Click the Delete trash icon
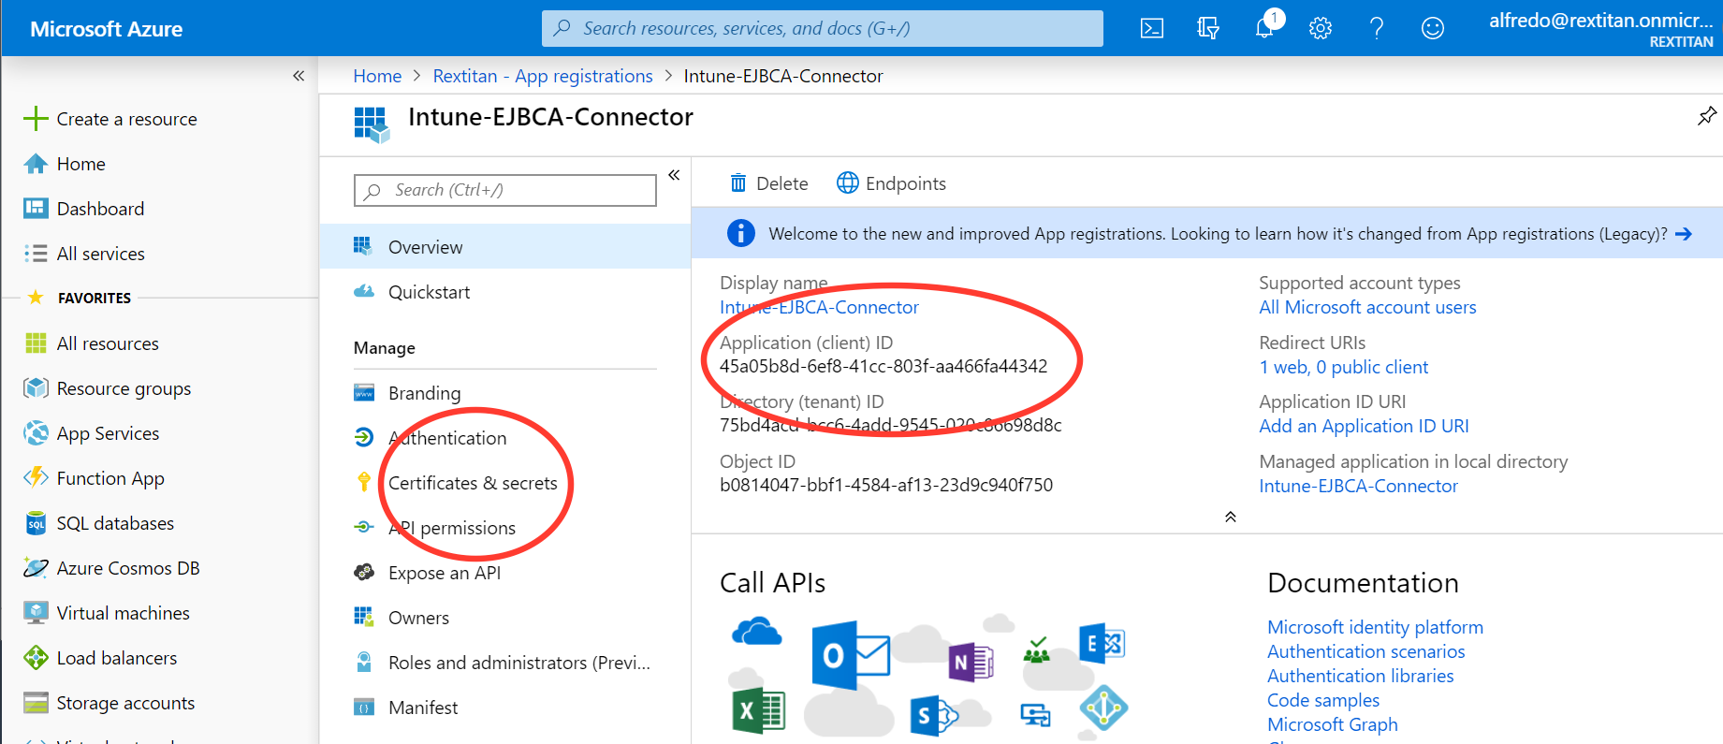This screenshot has height=744, width=1723. (738, 183)
